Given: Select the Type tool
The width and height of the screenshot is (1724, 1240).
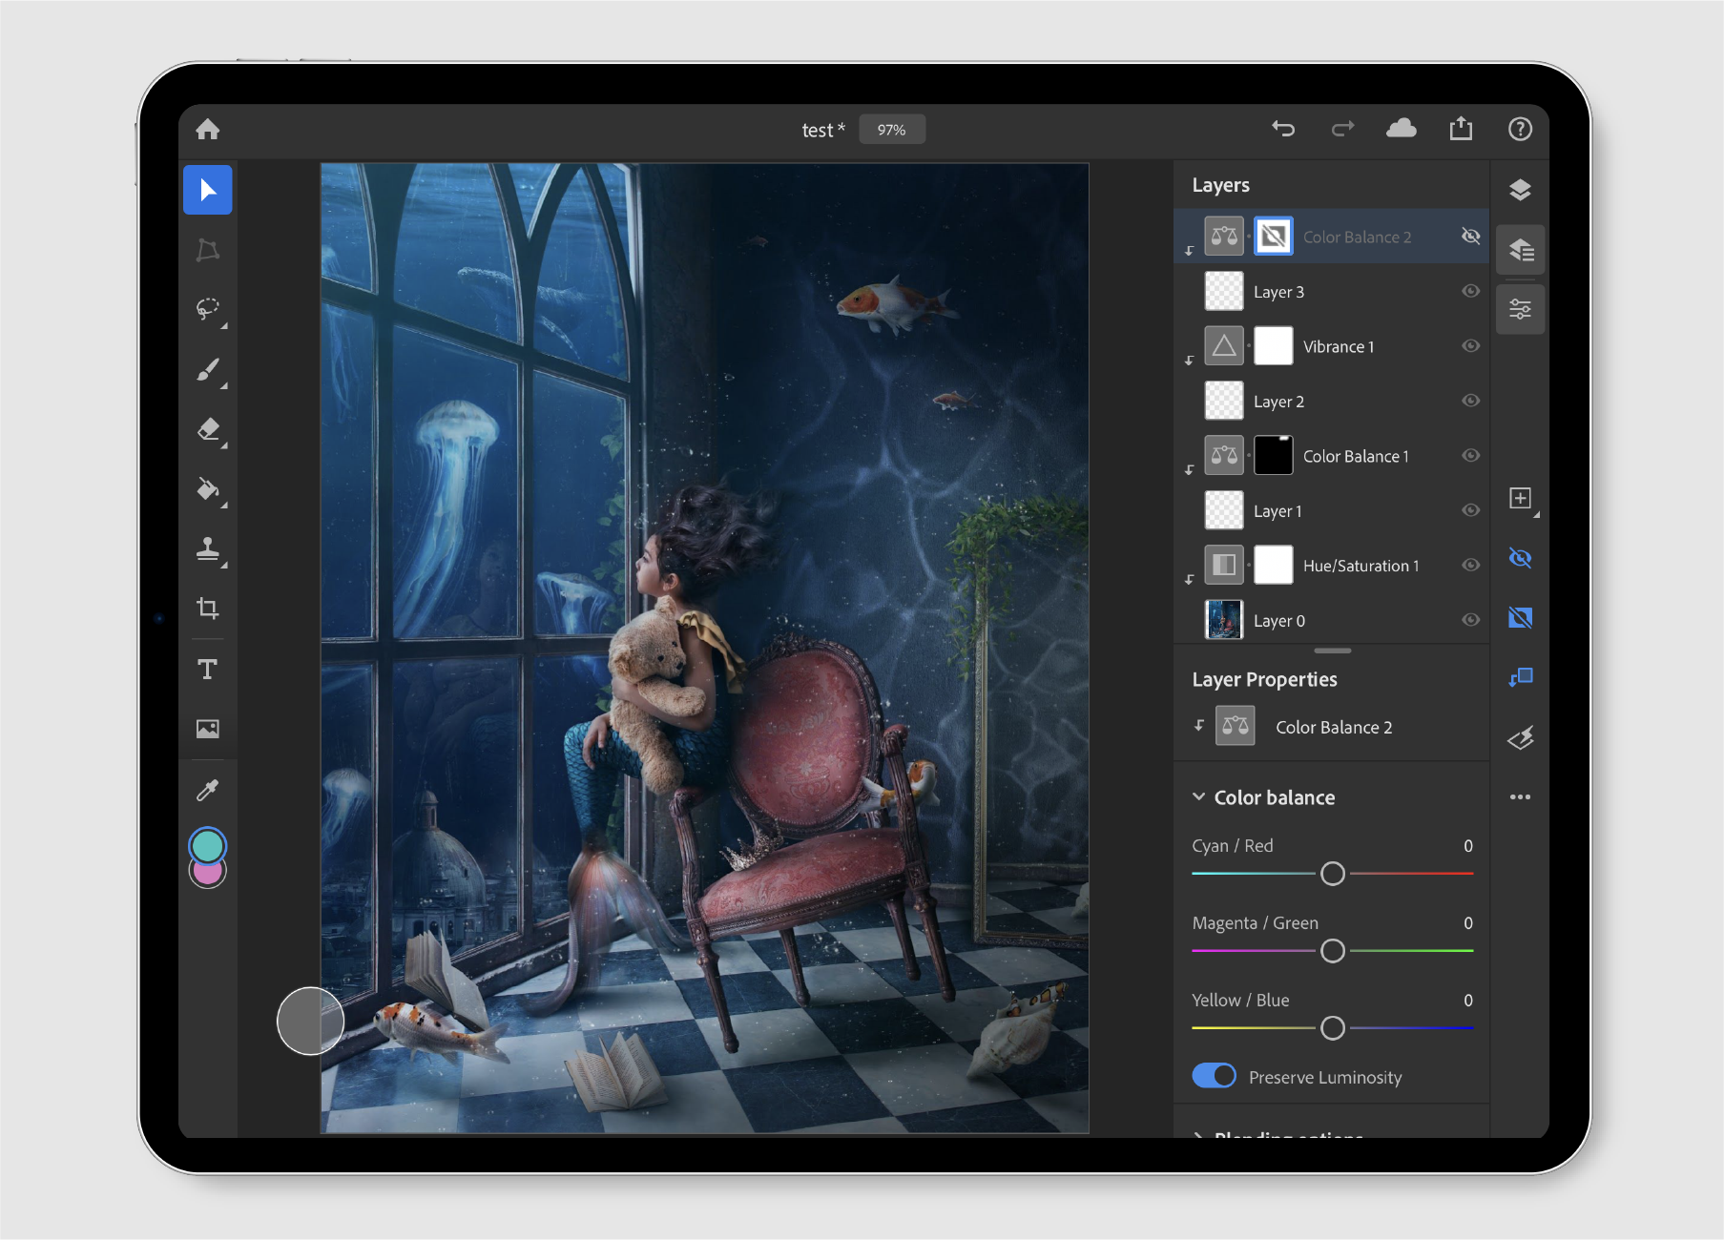Looking at the screenshot, I should point(207,669).
